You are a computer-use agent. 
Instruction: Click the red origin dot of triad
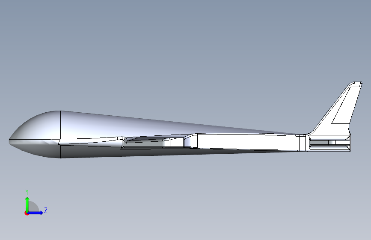point(27,213)
